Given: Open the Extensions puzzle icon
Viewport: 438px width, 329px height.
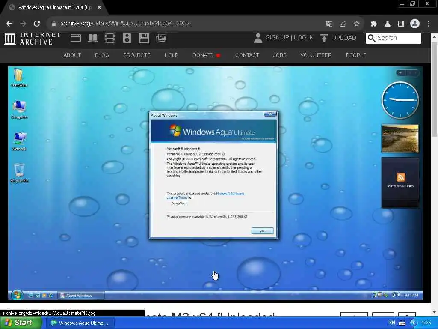Looking at the screenshot, I should pos(374,24).
